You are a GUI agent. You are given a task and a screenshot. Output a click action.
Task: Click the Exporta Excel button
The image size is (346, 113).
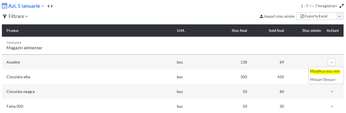coord(316,16)
